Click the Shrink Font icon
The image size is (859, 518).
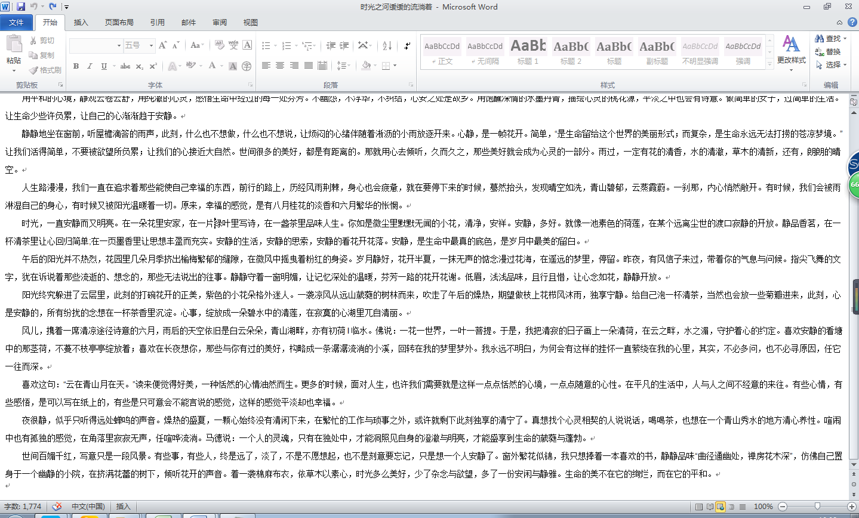coord(176,45)
